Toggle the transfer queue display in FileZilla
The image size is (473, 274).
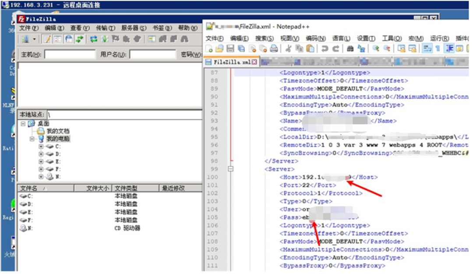coord(80,39)
